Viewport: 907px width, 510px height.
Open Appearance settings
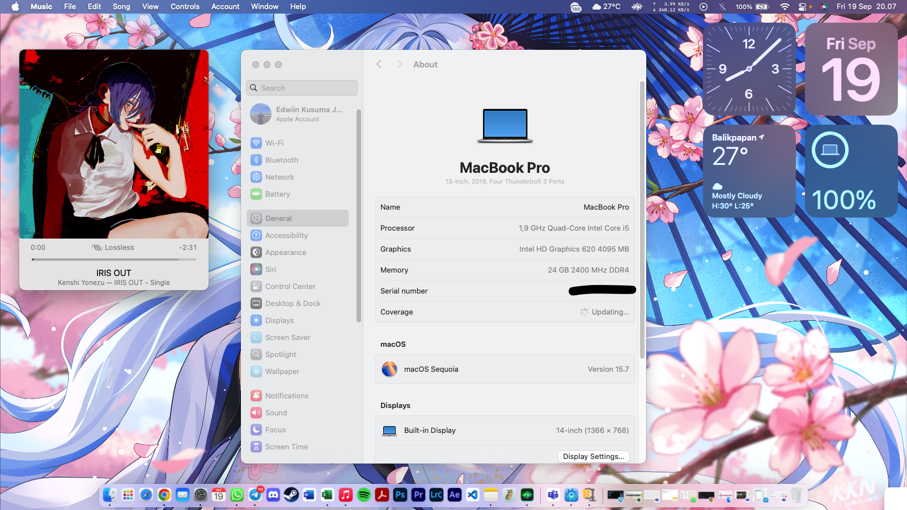pyautogui.click(x=298, y=252)
